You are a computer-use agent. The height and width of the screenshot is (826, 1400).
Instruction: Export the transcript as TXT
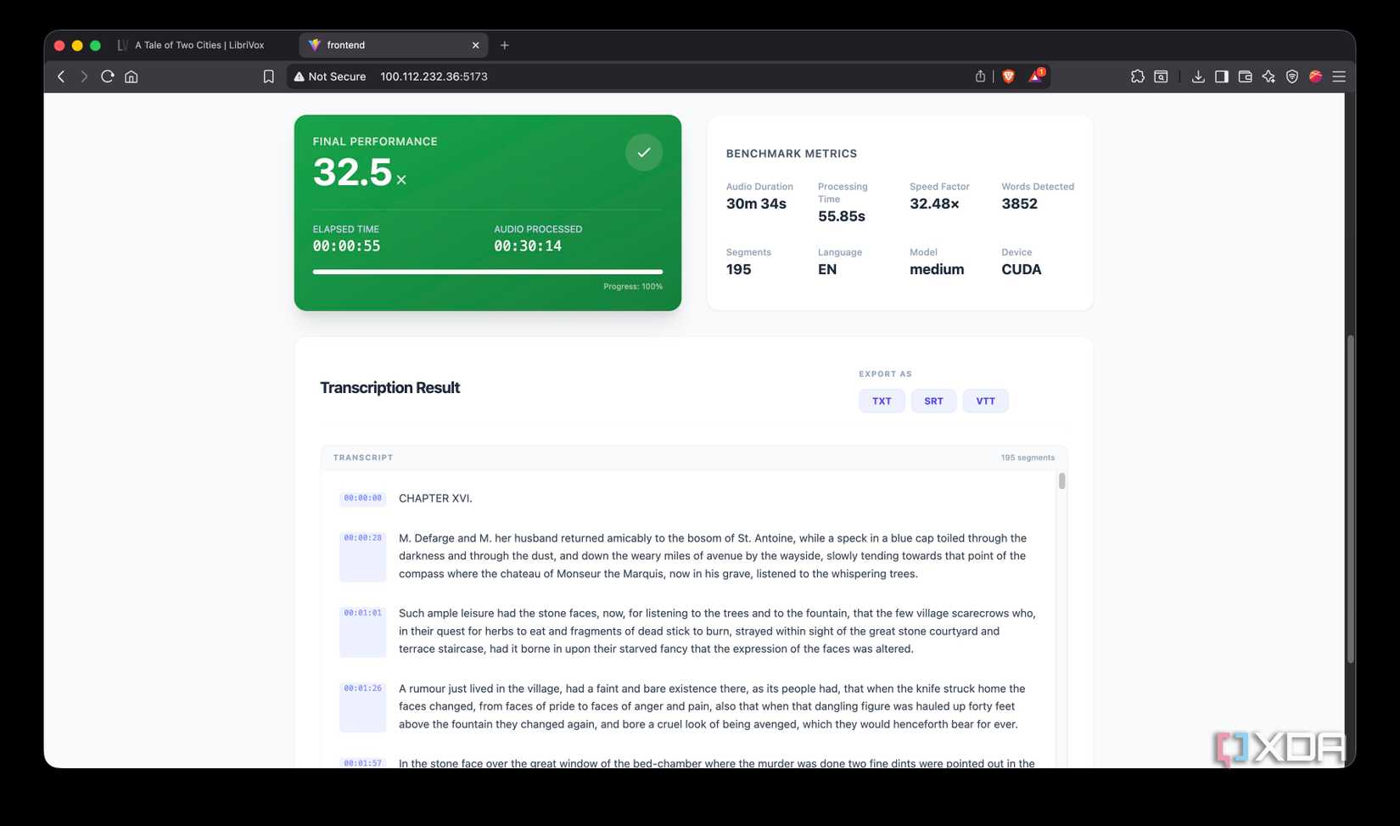click(881, 400)
